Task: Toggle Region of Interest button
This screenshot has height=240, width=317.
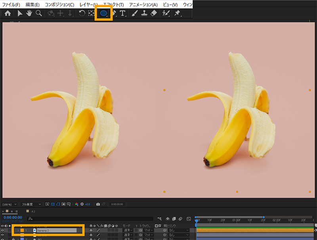Action: (x=63, y=204)
